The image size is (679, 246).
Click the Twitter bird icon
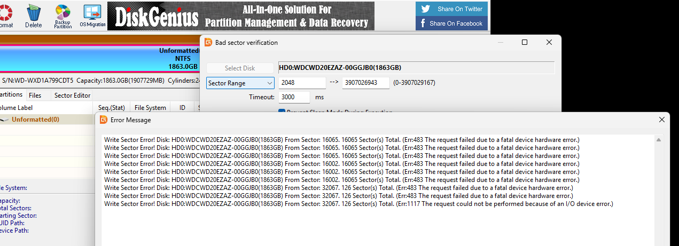coord(426,9)
